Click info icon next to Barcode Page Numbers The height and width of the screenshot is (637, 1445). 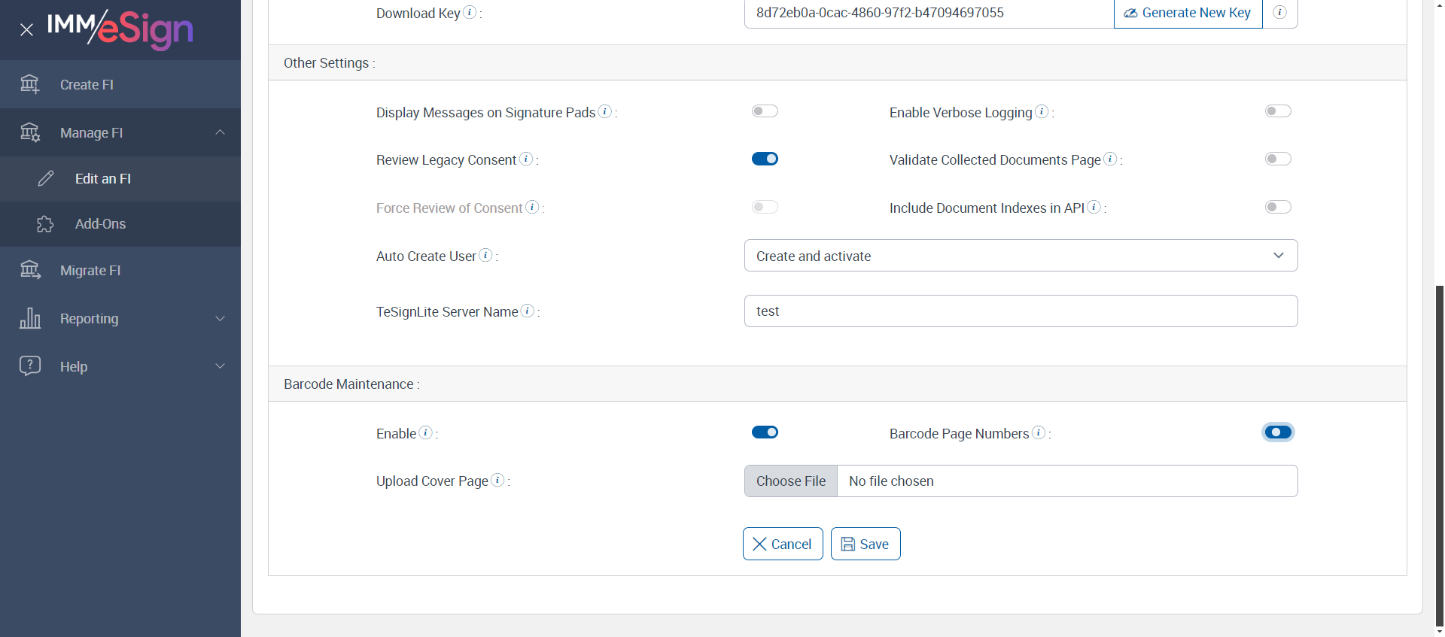coord(1039,432)
